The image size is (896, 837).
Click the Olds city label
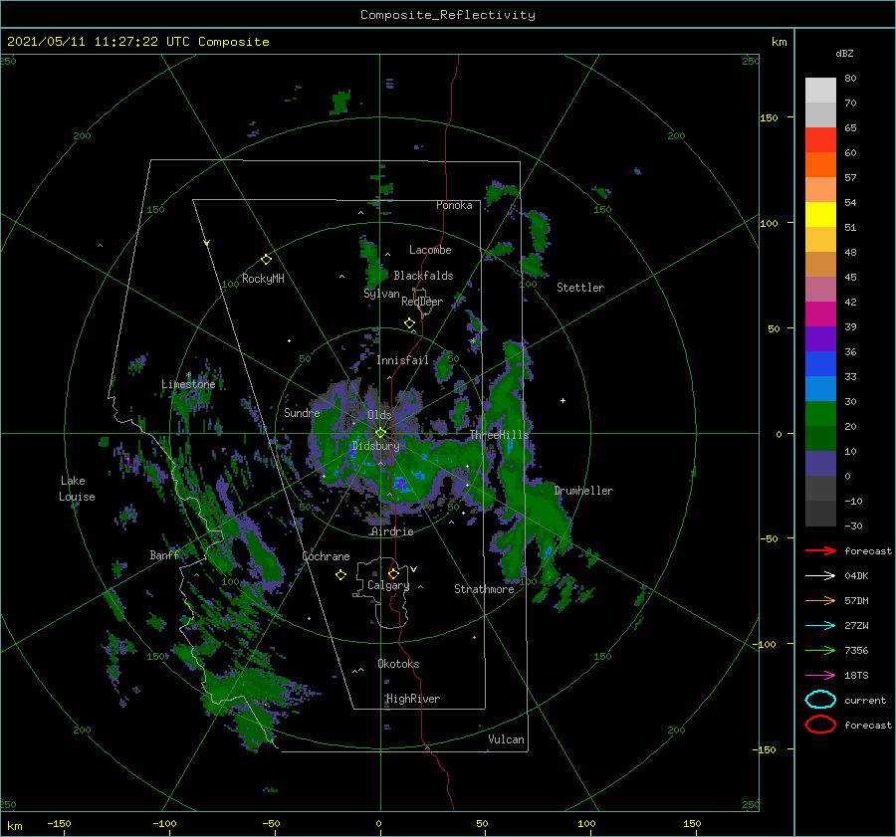[x=379, y=415]
